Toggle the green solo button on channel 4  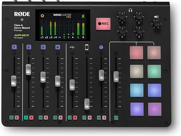point(55,117)
